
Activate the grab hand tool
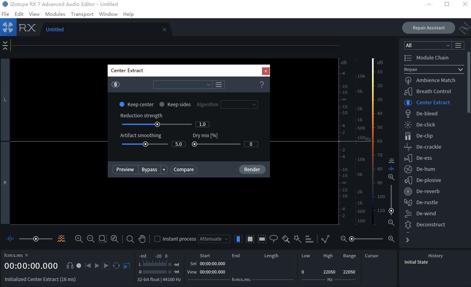[142, 239]
